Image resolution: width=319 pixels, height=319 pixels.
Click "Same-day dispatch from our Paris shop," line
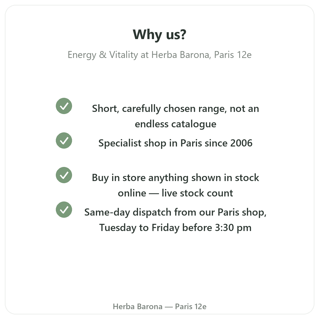click(x=175, y=212)
